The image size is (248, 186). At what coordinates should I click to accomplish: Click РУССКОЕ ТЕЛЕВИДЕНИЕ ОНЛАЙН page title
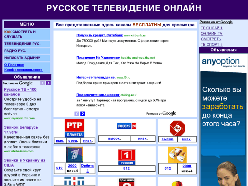pos(124,8)
